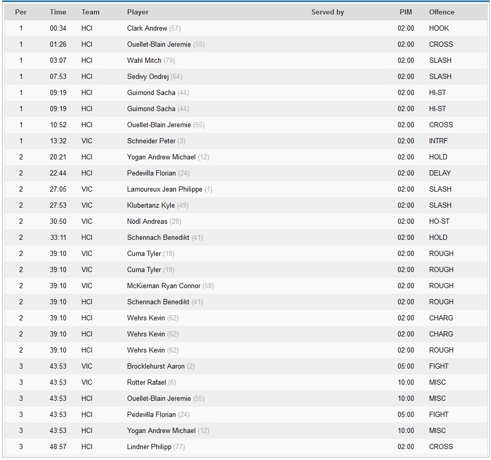The height and width of the screenshot is (460, 491).
Task: Click the Served by column header
Action: pos(327,12)
